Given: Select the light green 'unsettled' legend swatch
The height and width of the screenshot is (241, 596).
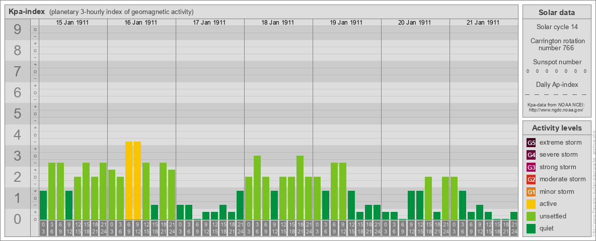Looking at the screenshot, I should click(531, 216).
